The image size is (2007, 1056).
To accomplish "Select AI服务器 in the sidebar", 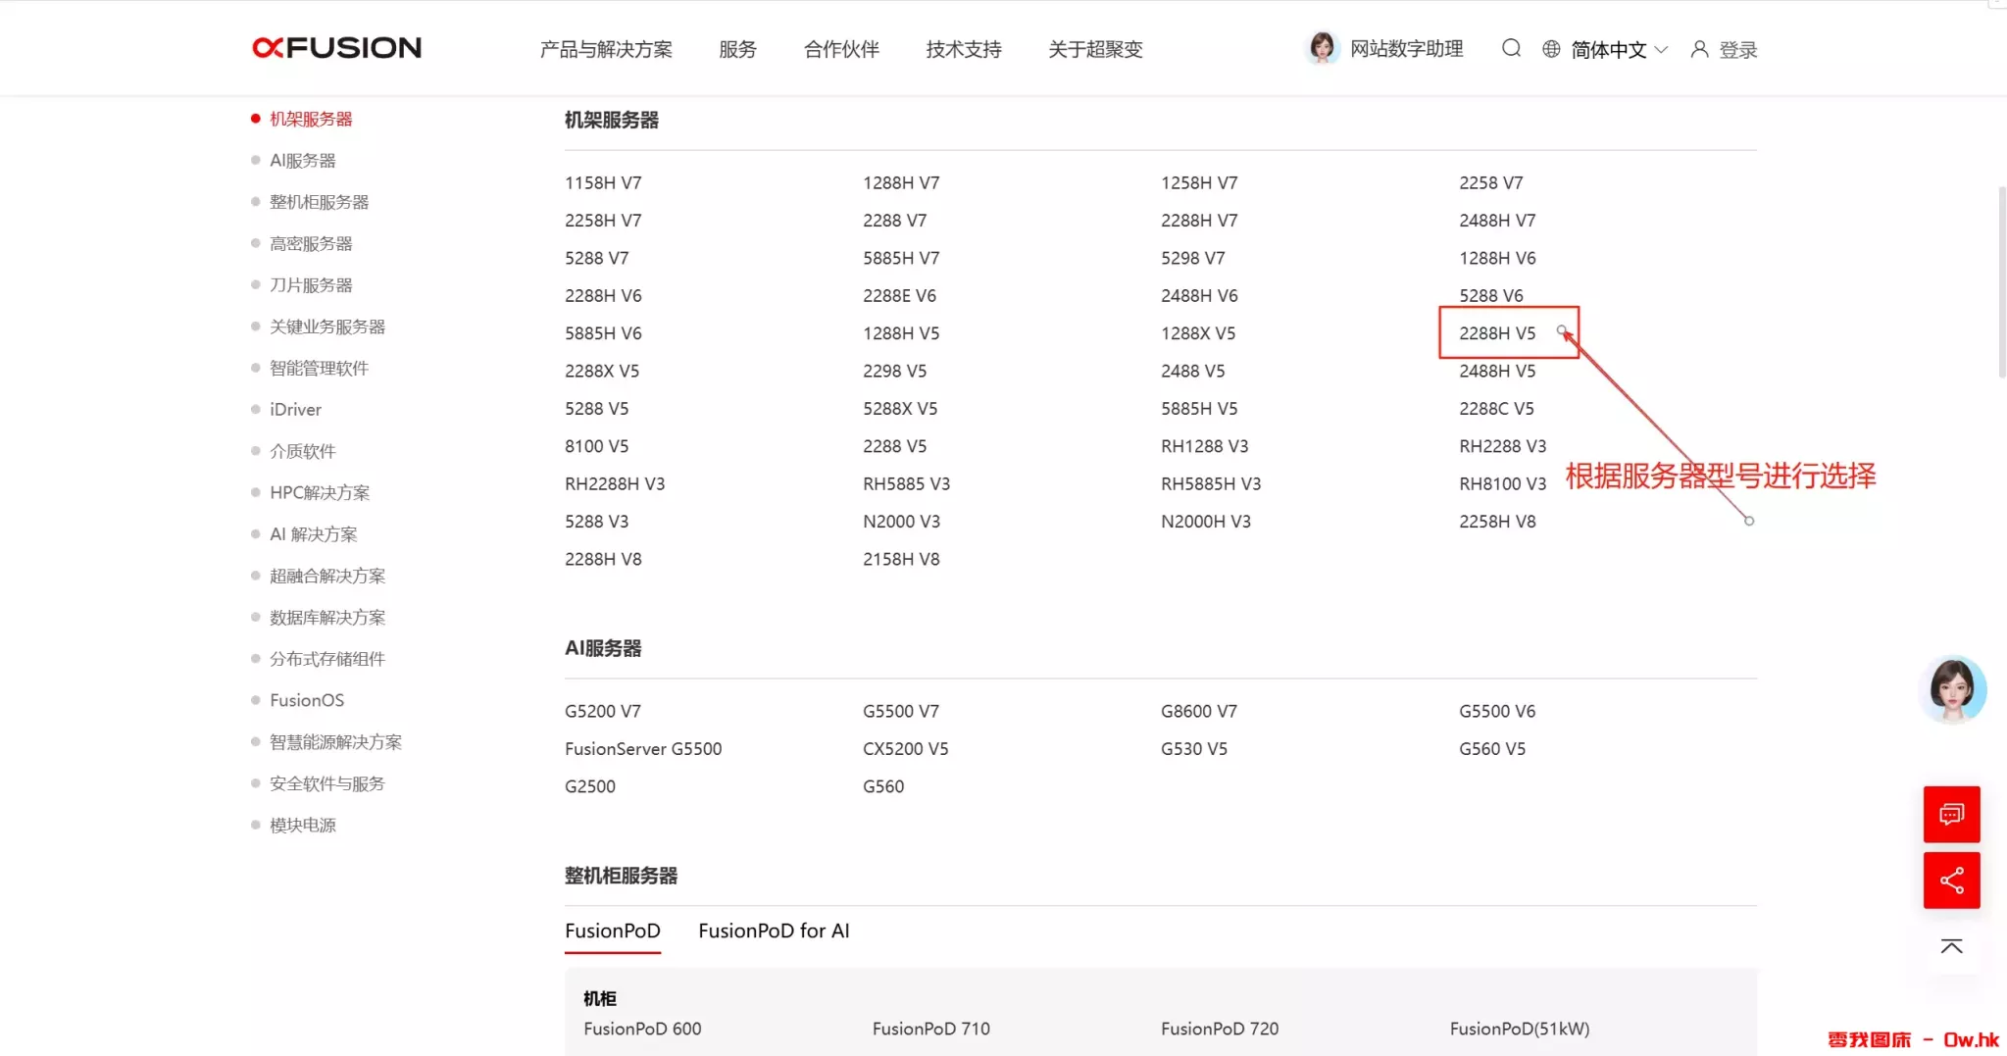I will click(x=302, y=161).
